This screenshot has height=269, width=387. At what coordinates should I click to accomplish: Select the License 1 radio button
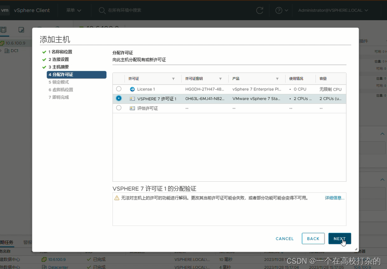click(119, 89)
